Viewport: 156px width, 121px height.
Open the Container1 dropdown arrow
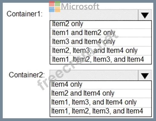pos(145,15)
